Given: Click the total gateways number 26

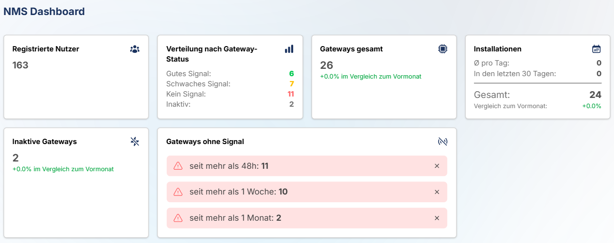Looking at the screenshot, I should point(327,65).
